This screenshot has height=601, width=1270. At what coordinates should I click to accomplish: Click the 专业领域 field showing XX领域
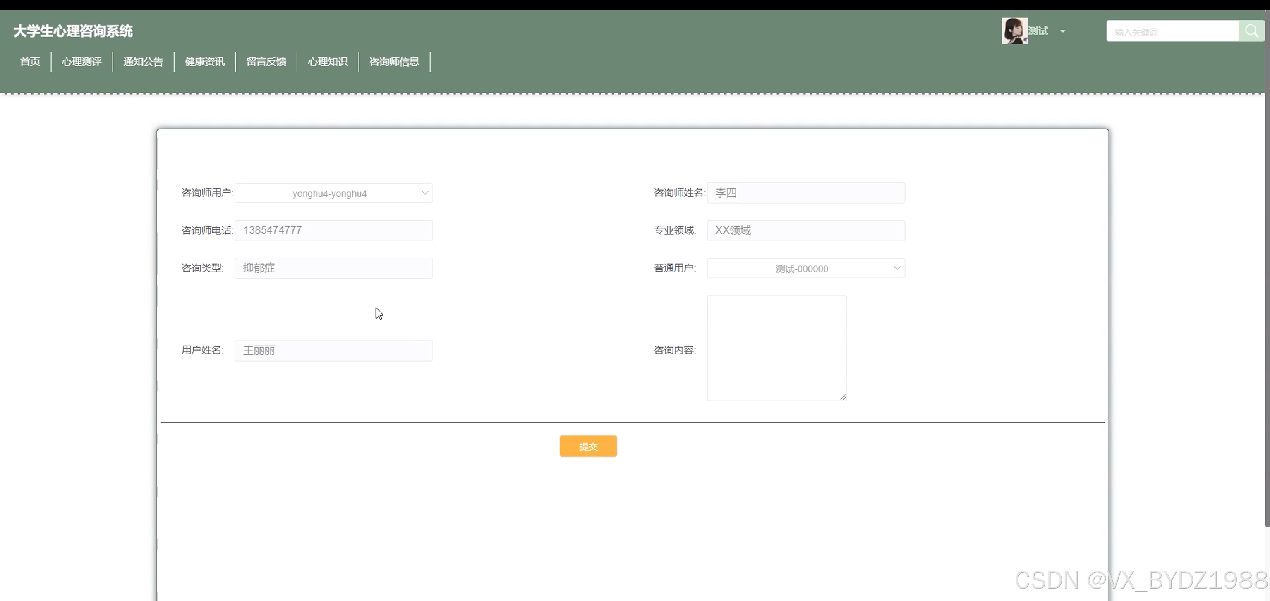pos(805,231)
